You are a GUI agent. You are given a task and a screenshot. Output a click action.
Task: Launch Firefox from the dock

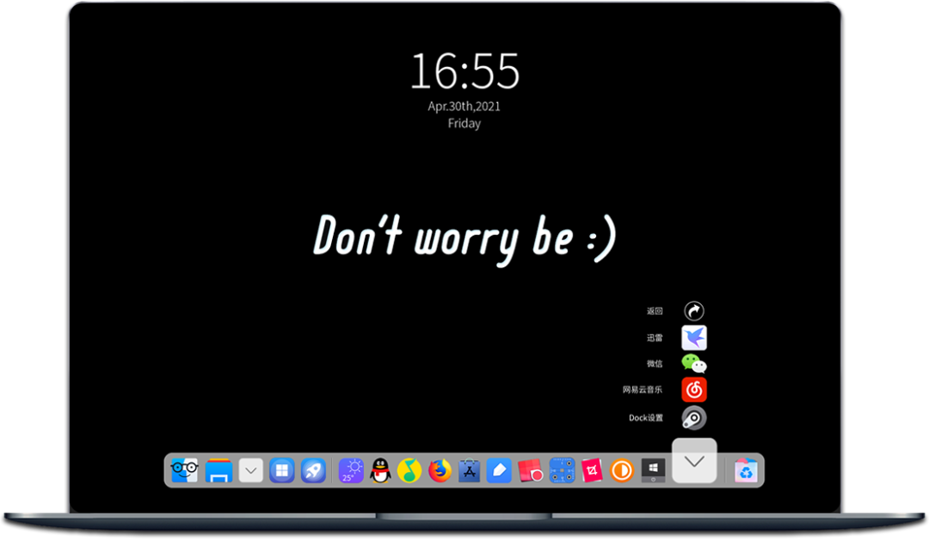pos(440,470)
